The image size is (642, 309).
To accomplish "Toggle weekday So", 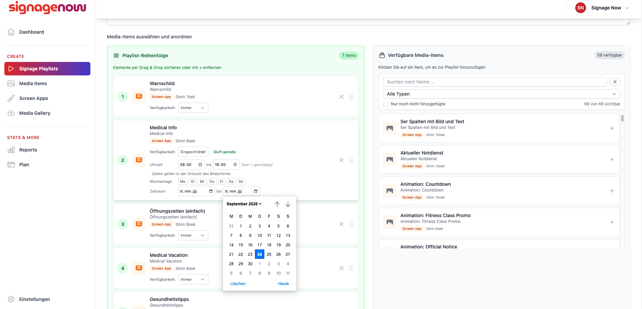I will 241,181.
